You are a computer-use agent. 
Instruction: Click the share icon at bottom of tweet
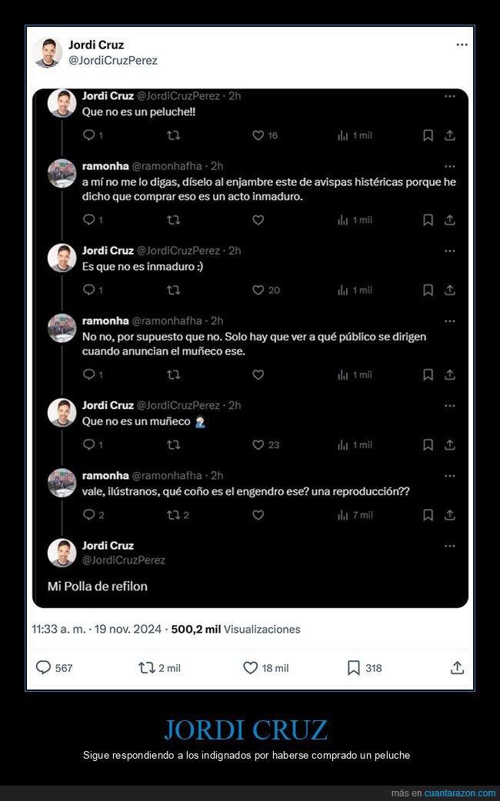coord(457,668)
